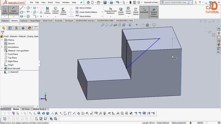Toggle Shaded Sketch Contours

tap(154, 12)
